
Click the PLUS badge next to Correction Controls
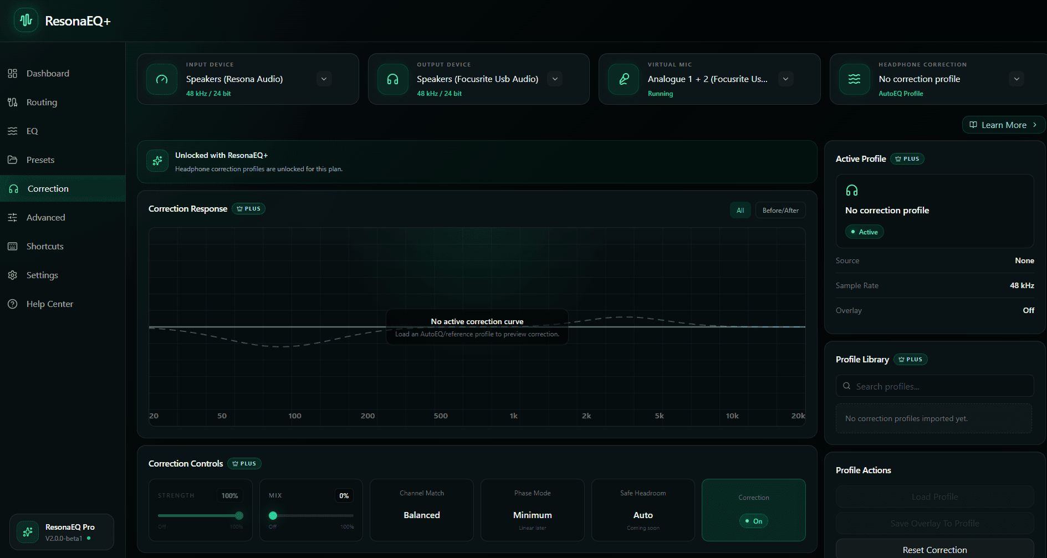pyautogui.click(x=244, y=464)
